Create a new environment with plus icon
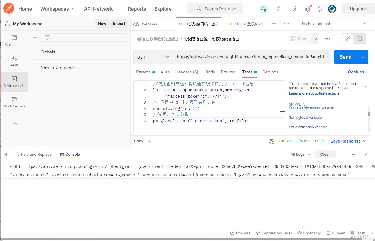 pos(35,38)
